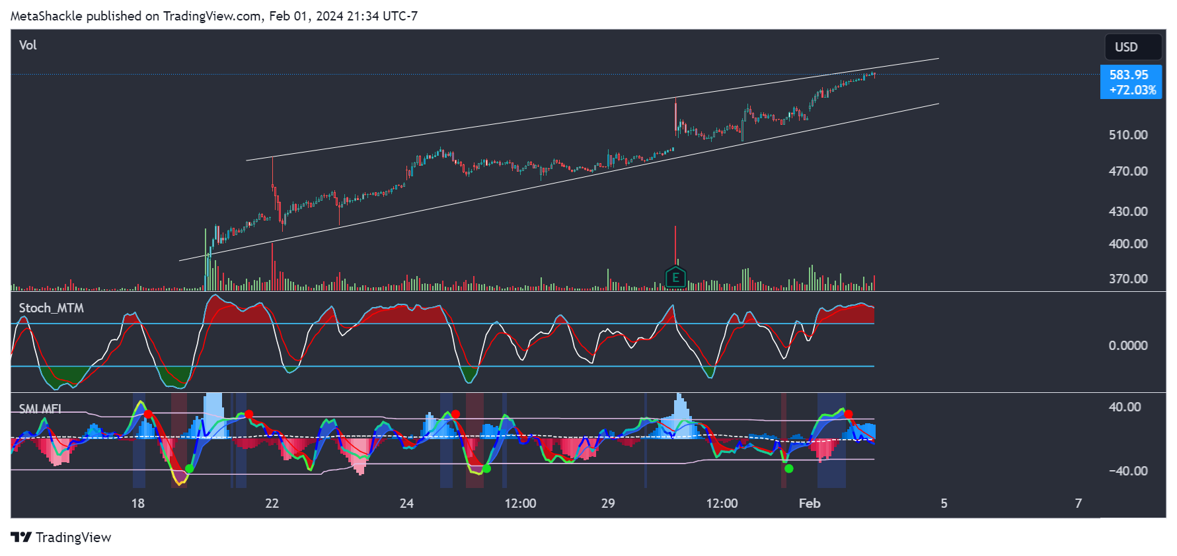This screenshot has height=556, width=1177.
Task: Click the 470.00 price axis value
Action: pos(1128,171)
